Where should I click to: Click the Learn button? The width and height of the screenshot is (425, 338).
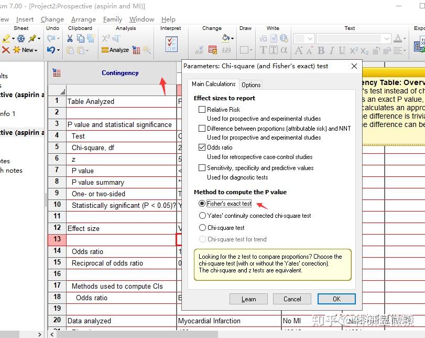pyautogui.click(x=248, y=299)
